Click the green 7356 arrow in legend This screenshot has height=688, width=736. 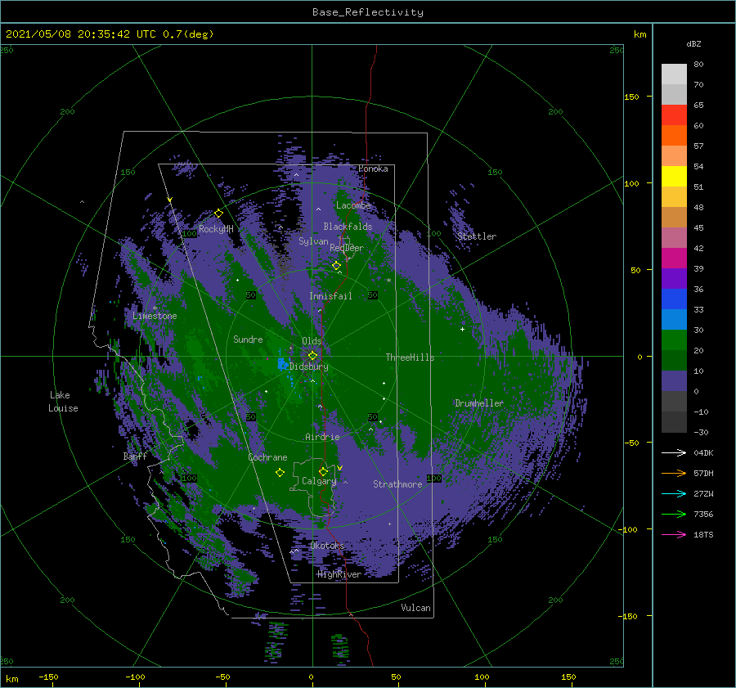pos(674,515)
